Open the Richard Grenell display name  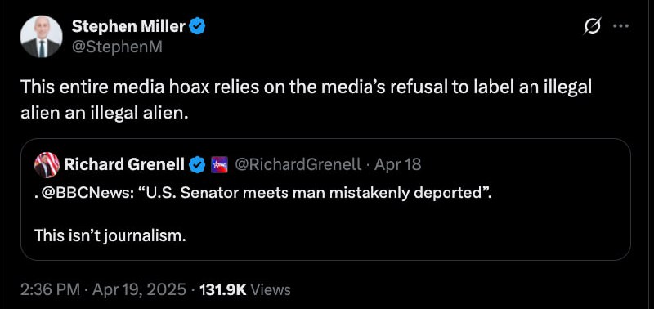click(124, 165)
